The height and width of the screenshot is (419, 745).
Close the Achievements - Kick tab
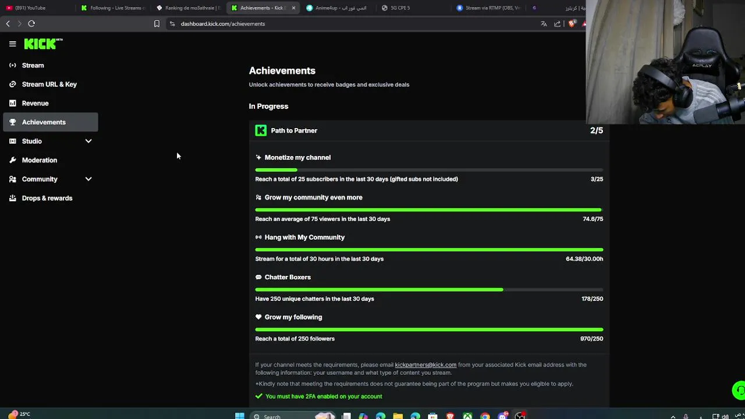point(293,8)
